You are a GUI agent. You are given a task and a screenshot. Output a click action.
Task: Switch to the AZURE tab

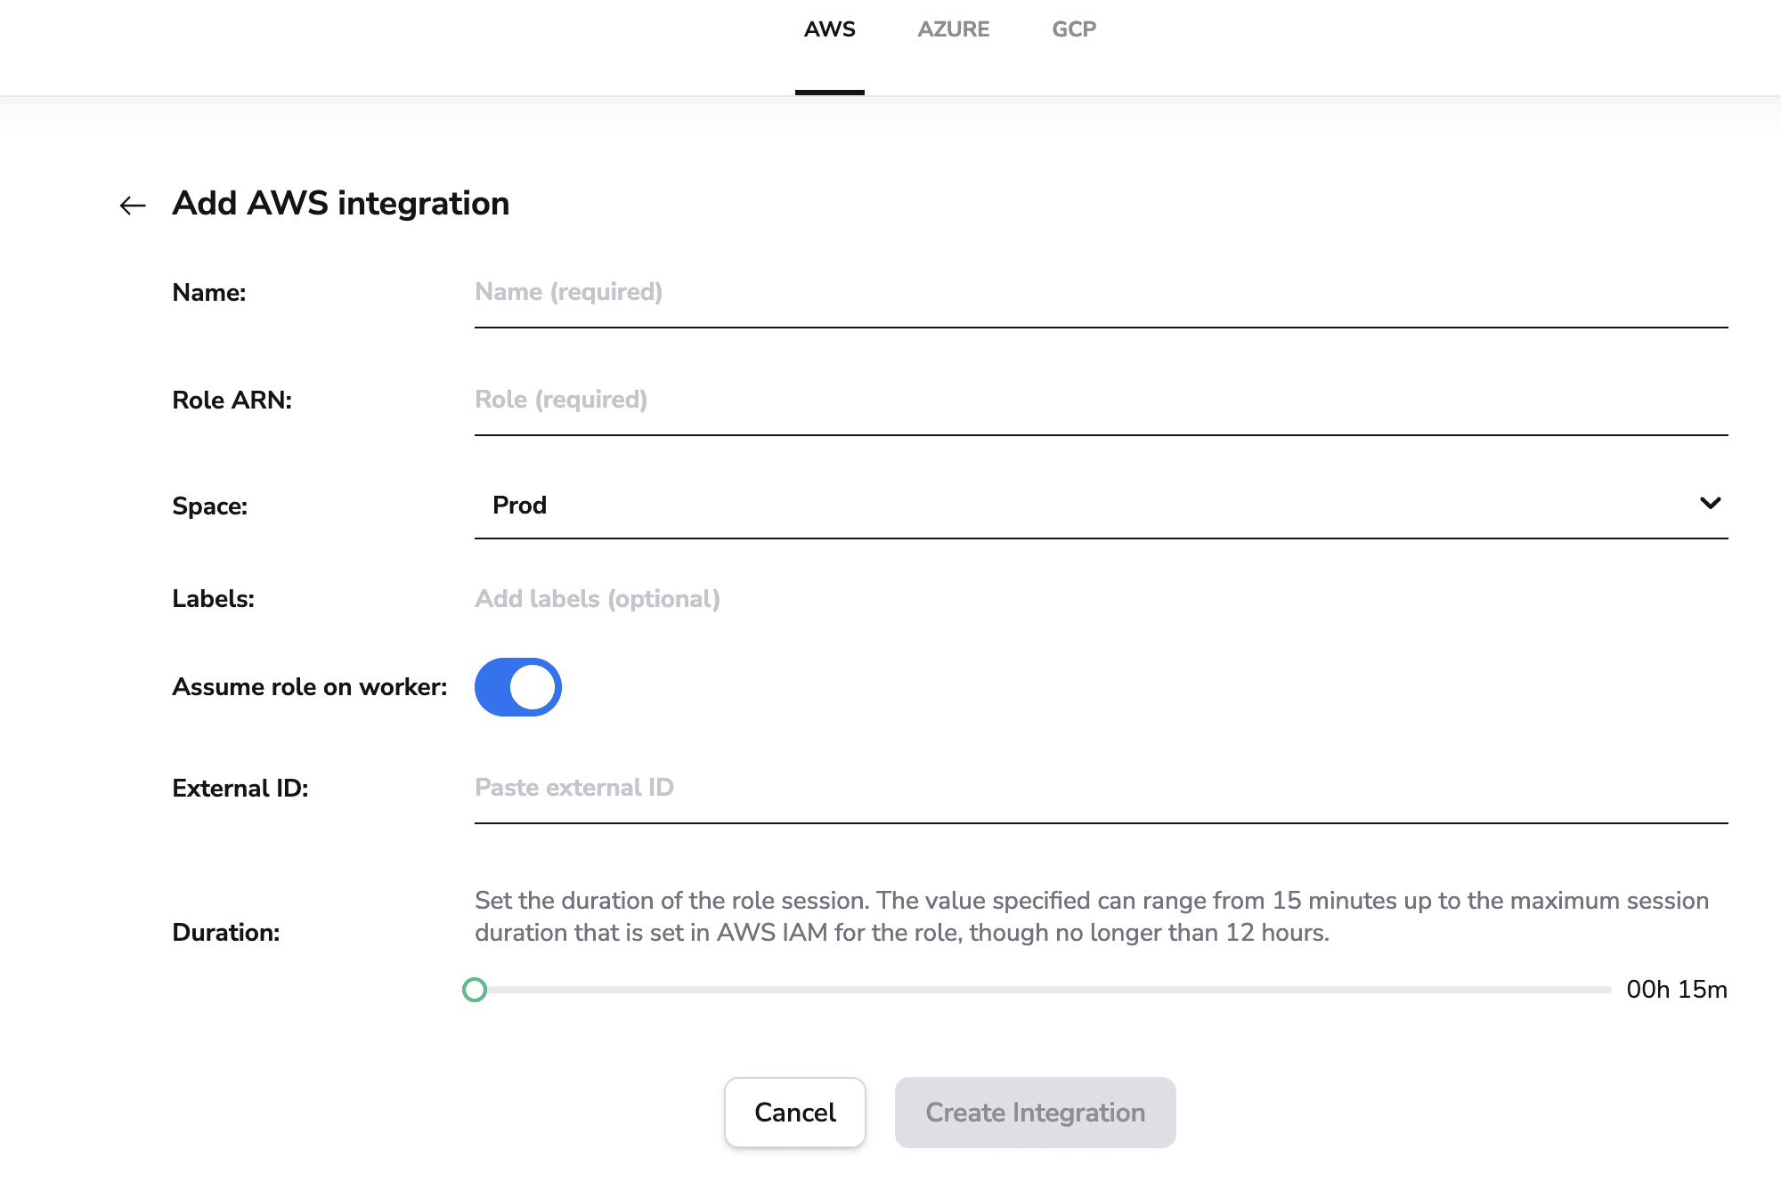point(953,29)
